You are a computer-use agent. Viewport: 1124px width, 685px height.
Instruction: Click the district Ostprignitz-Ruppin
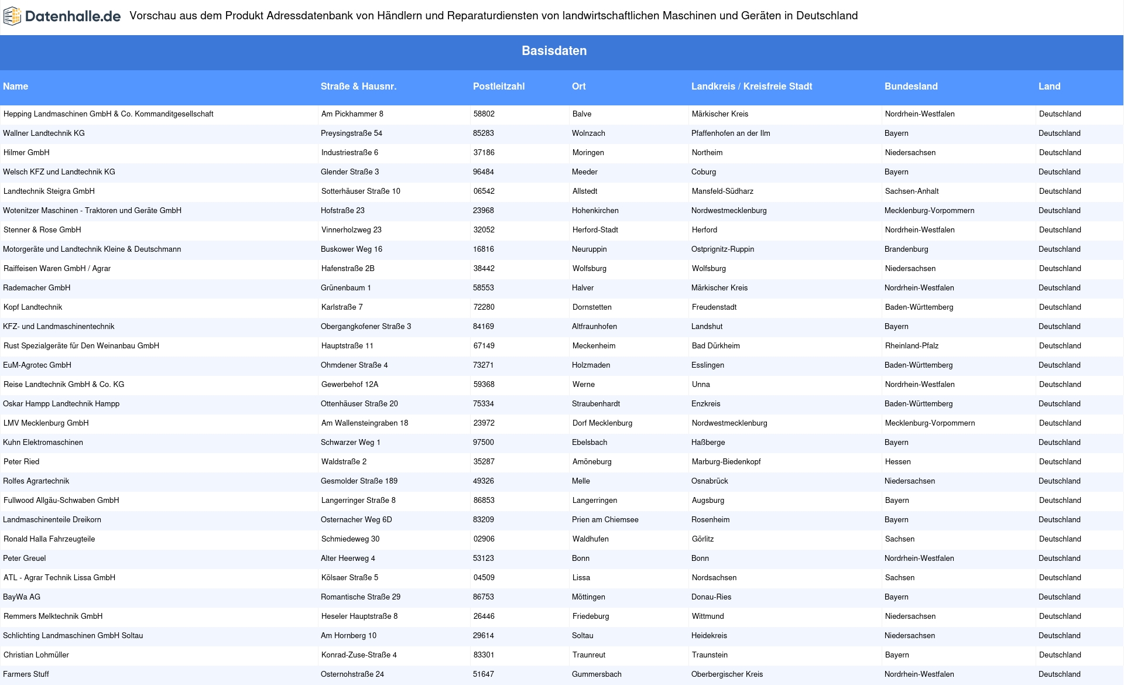coord(722,249)
